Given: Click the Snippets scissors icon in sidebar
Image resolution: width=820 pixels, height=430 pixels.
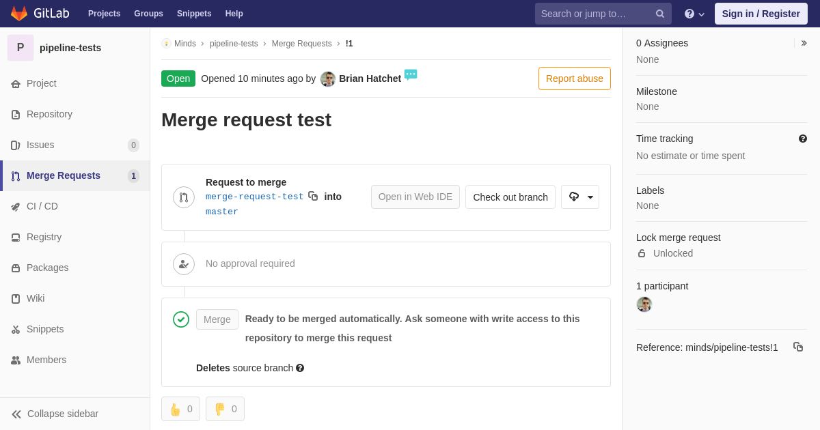Looking at the screenshot, I should 16,330.
